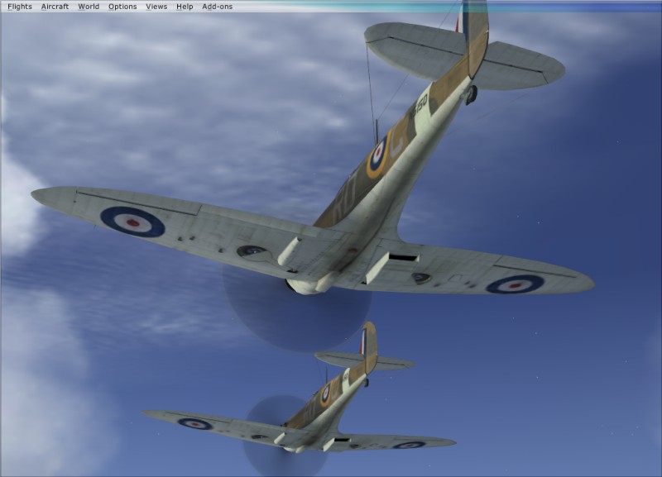This screenshot has height=477, width=662.
Task: Click the lead Spitfire's left wing roundel
Action: (x=132, y=222)
